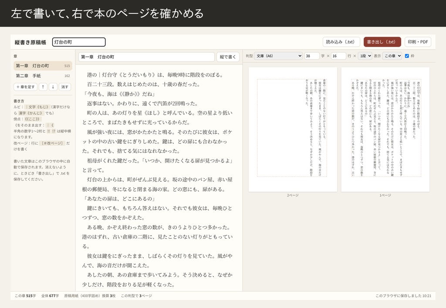Import a file with 読み込み (.txt)
Image resolution: width=446 pixels, height=308 pixels.
pos(341,42)
